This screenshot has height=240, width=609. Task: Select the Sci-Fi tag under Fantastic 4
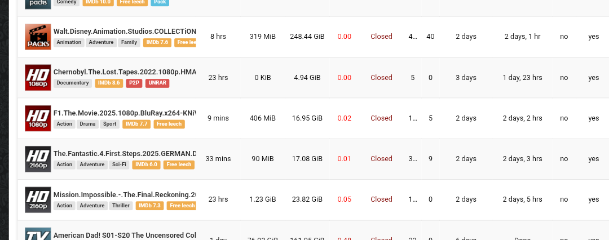point(118,165)
